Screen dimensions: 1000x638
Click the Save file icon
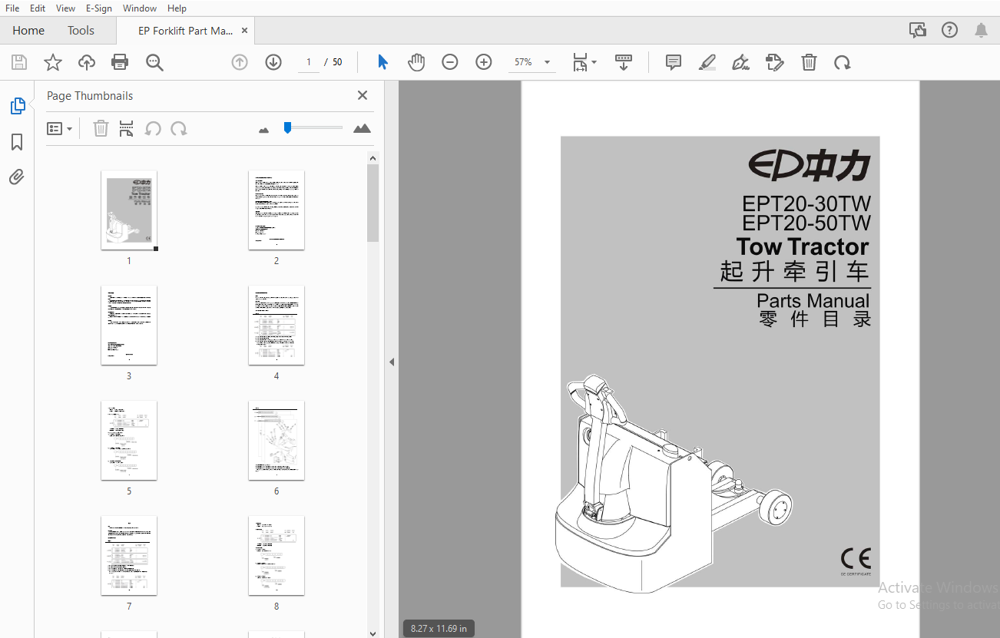pyautogui.click(x=19, y=62)
